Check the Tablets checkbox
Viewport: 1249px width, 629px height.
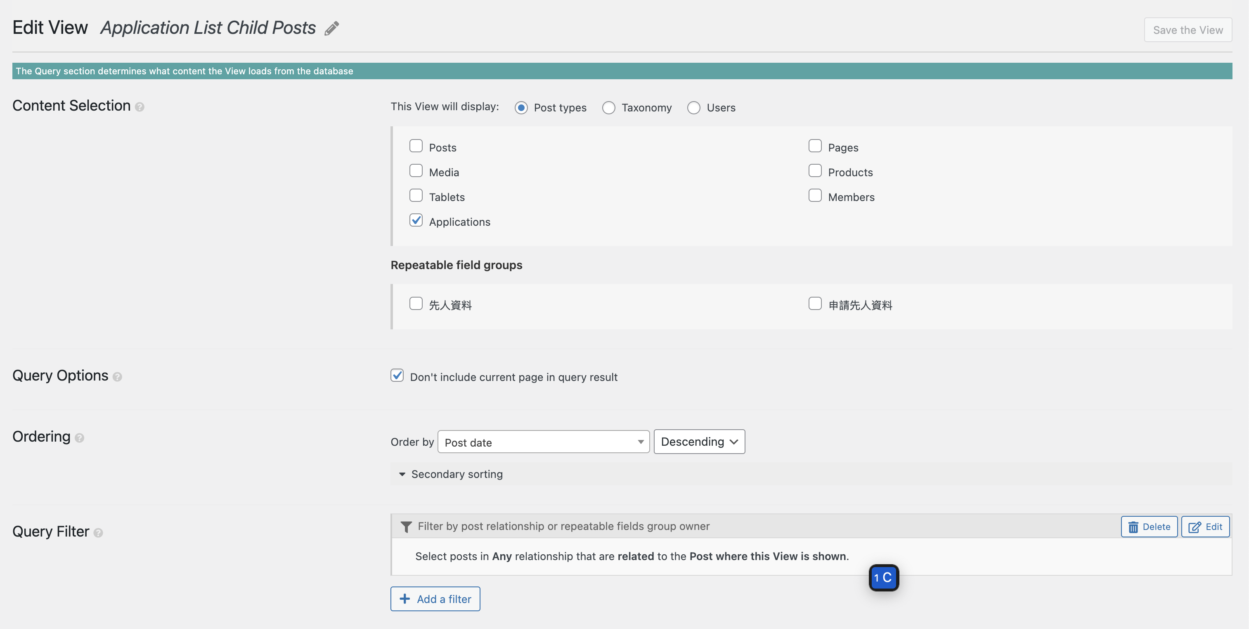tap(416, 196)
